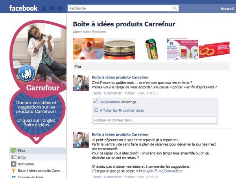The height and width of the screenshot is (178, 236).
Task: Open the Infos sidebar section
Action: click(x=38, y=157)
